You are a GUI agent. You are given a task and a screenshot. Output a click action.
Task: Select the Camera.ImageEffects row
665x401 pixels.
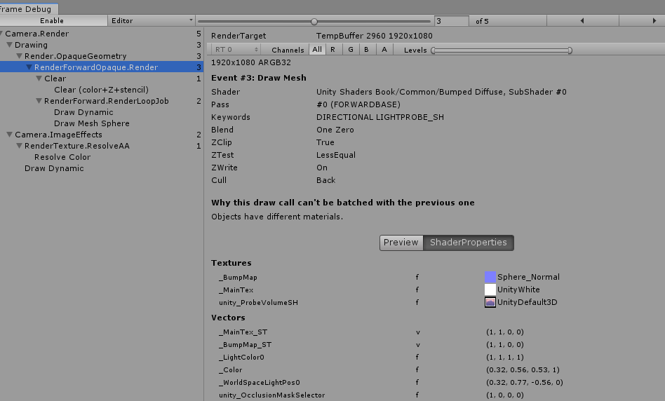[101, 135]
